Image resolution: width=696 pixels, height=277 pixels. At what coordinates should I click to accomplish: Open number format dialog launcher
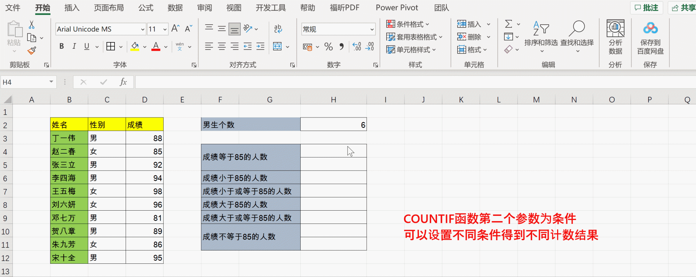point(376,65)
